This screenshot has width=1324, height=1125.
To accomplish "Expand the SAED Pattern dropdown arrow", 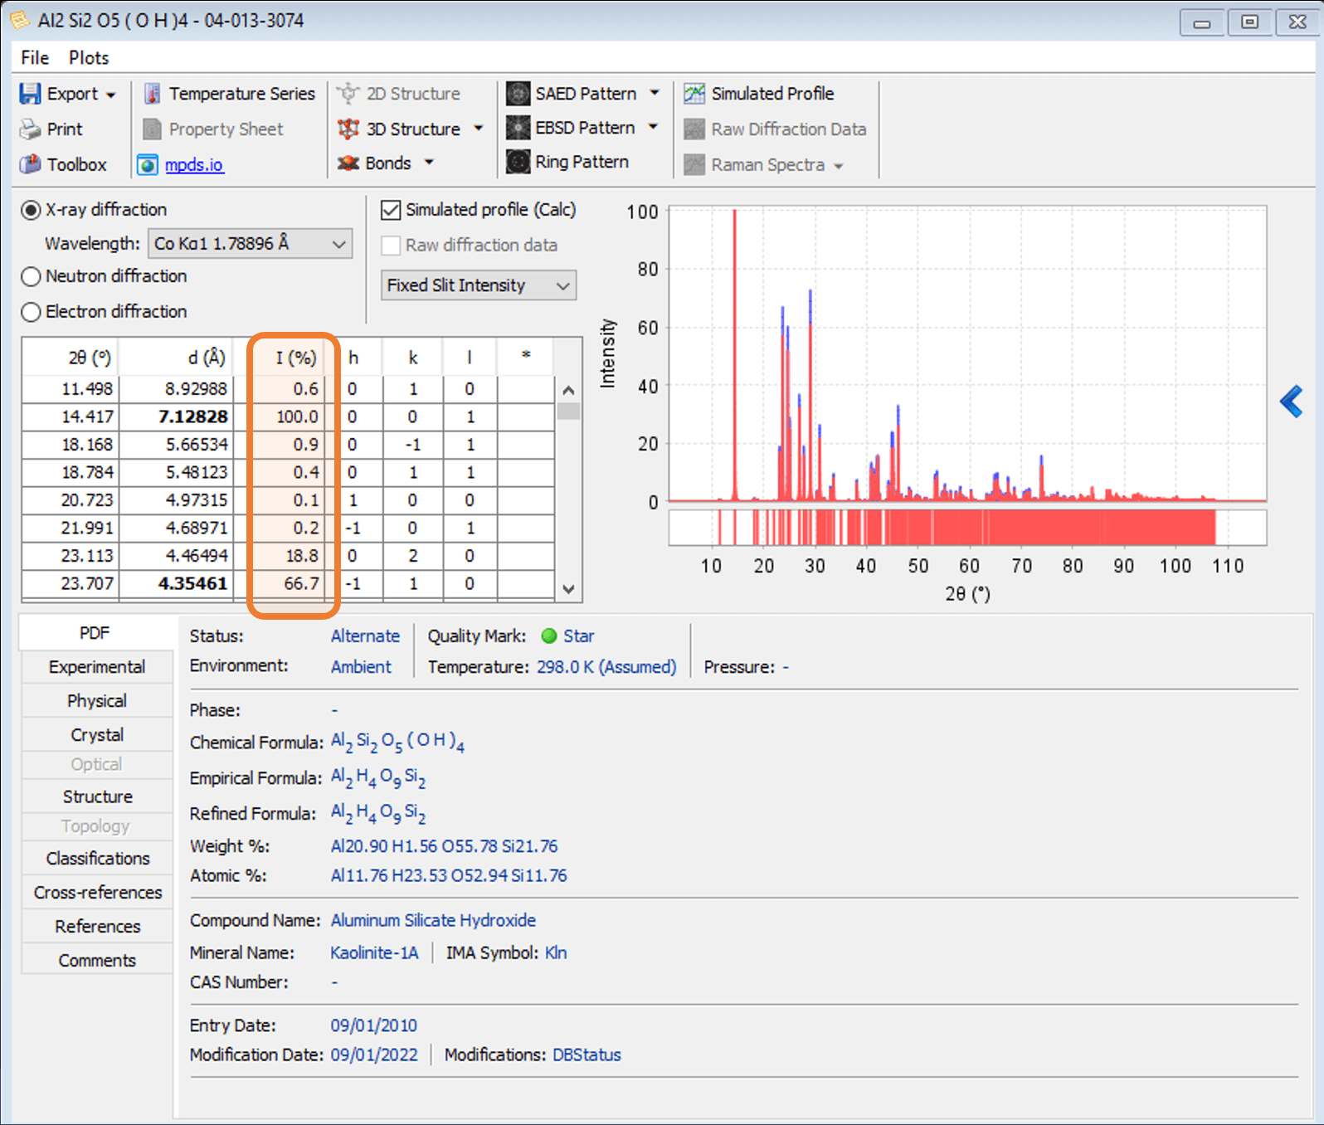I will coord(655,93).
